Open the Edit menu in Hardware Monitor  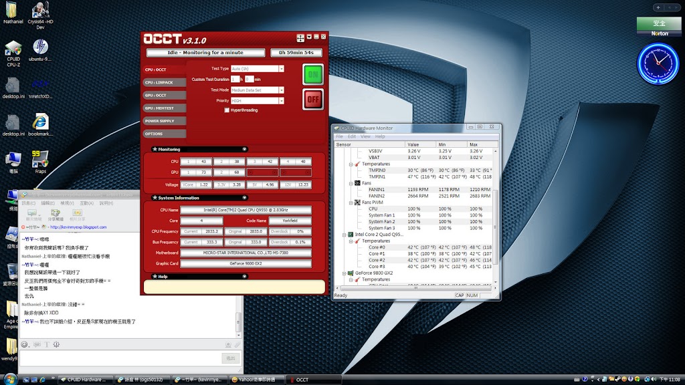(x=352, y=136)
